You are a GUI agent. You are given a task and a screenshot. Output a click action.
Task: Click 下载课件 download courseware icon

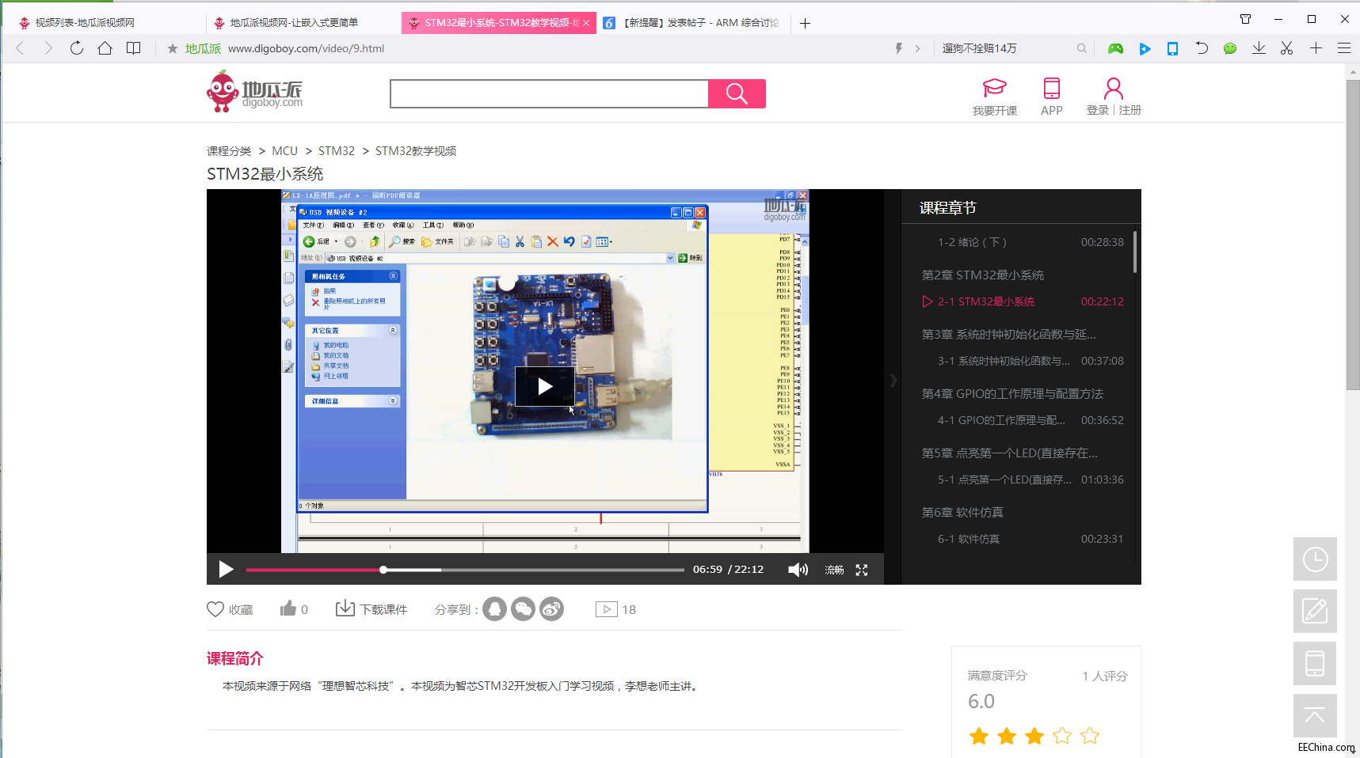(x=345, y=608)
